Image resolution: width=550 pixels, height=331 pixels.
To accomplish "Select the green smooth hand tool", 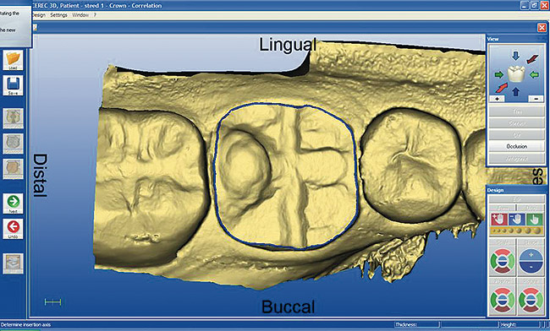I will click(x=534, y=219).
